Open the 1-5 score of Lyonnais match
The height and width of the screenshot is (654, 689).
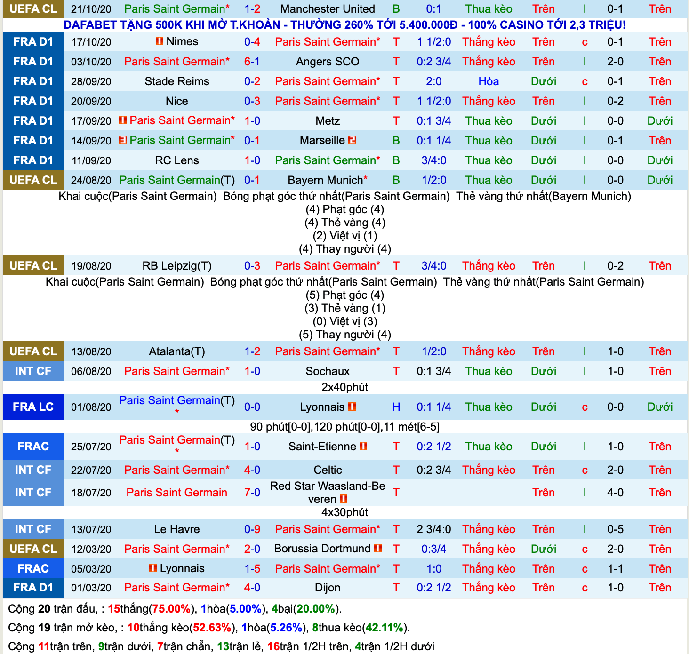(x=252, y=569)
